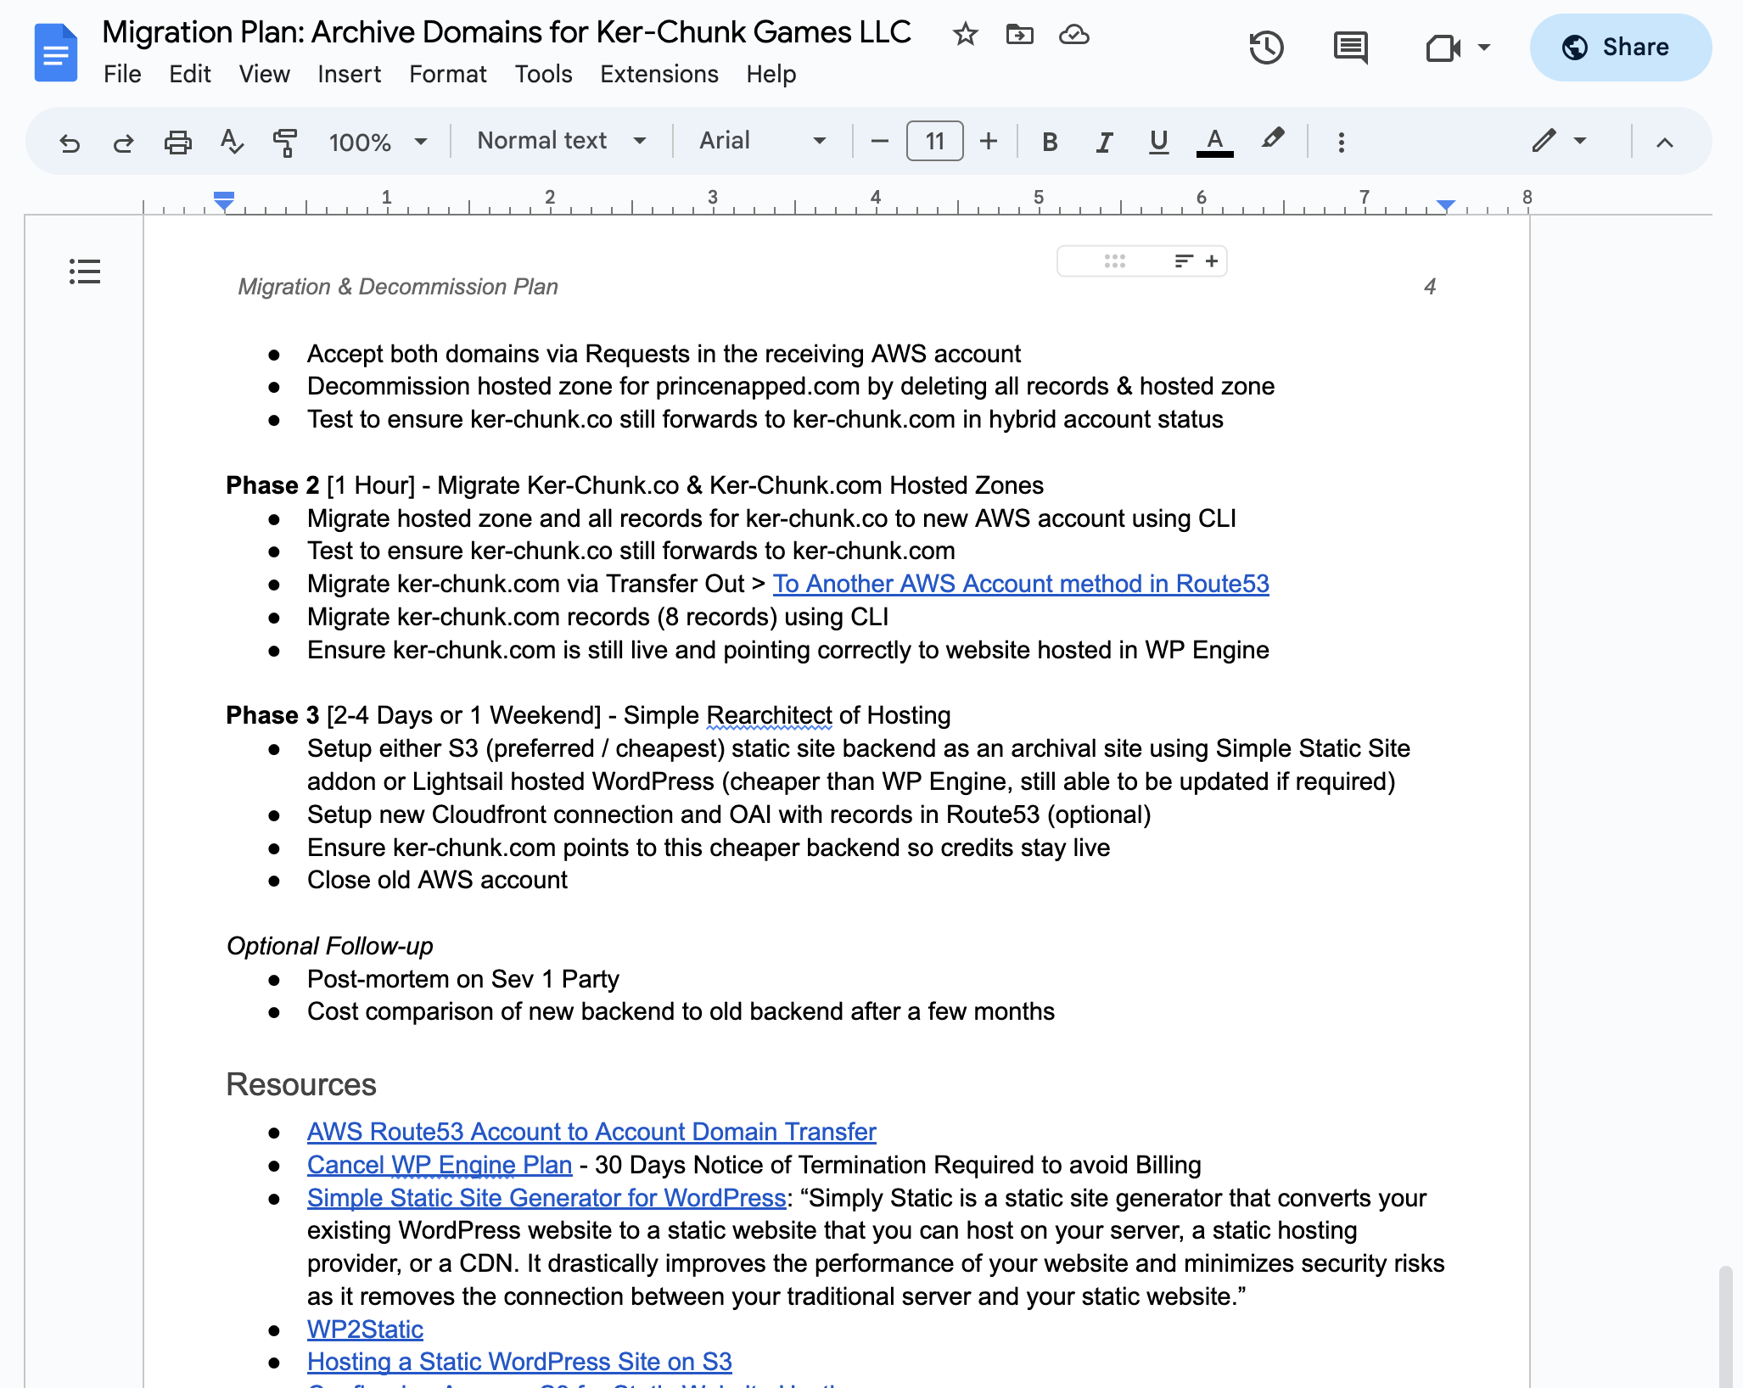The height and width of the screenshot is (1388, 1743).
Task: Toggle underline formatting
Action: click(x=1158, y=142)
